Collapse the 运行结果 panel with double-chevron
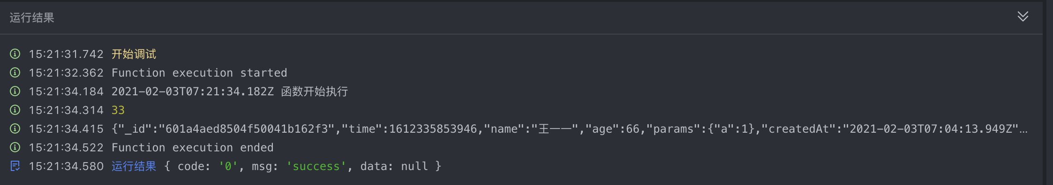1053x185 pixels. point(1023,17)
